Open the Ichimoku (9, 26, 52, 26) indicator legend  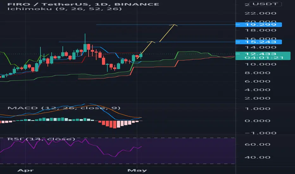pos(65,9)
